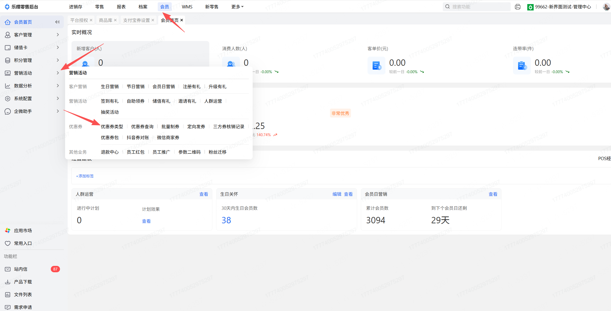Click the printer icon in top bar

pos(518,7)
